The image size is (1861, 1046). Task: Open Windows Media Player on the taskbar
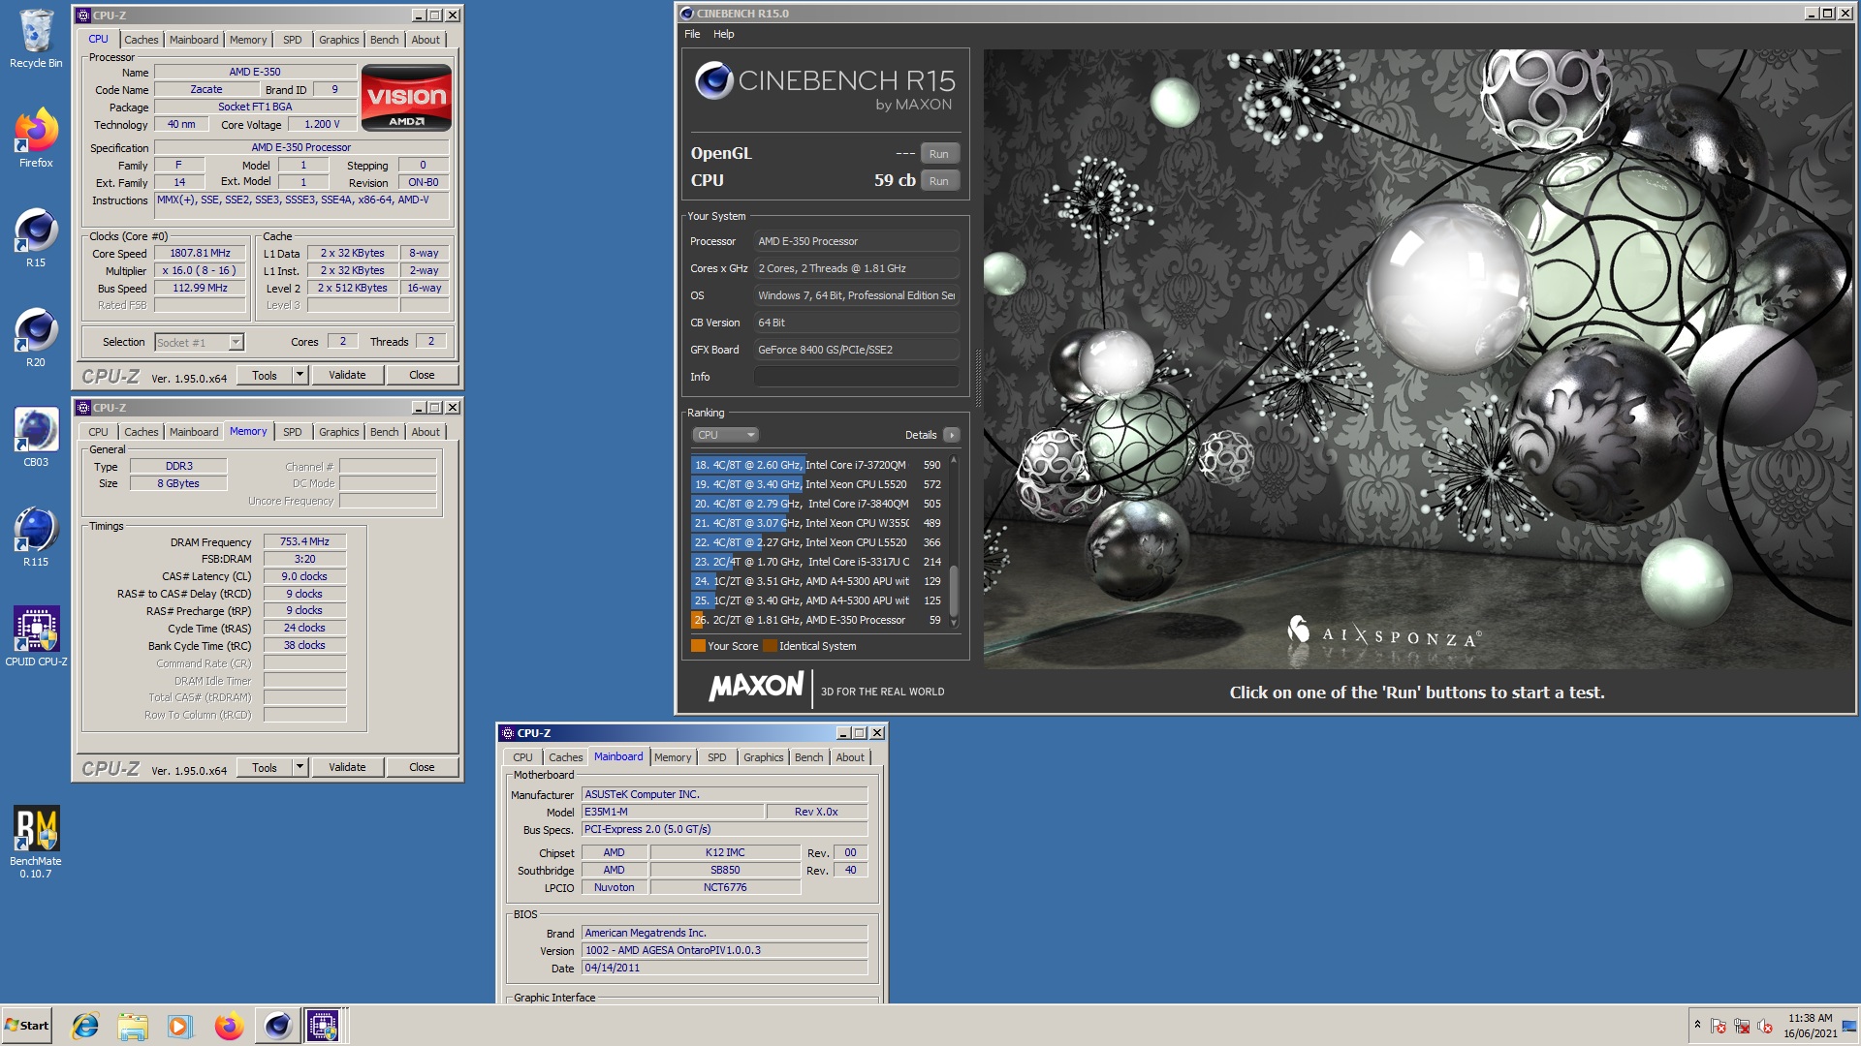pyautogui.click(x=180, y=1026)
